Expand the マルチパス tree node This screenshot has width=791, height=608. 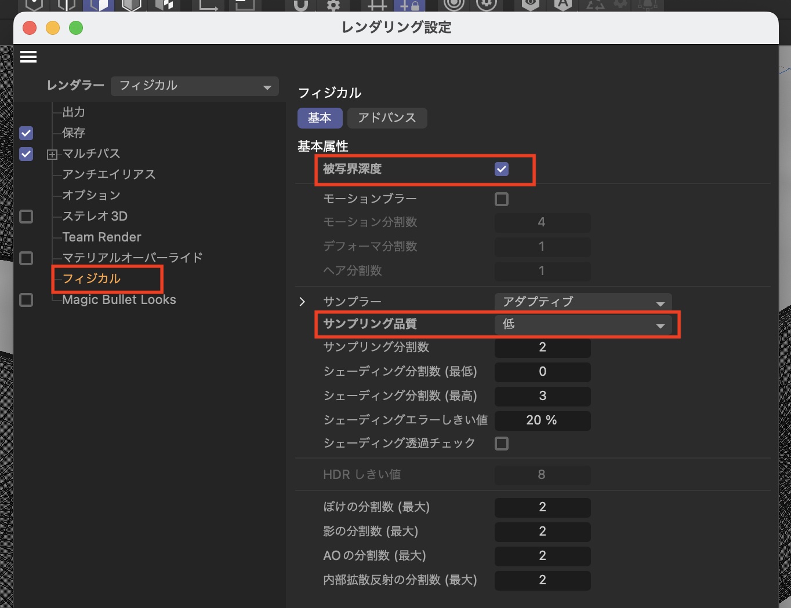point(52,155)
